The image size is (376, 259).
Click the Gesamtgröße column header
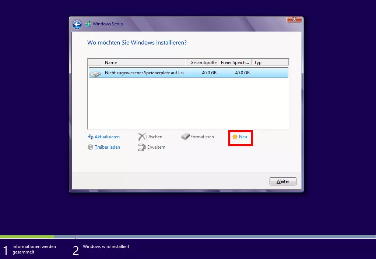(202, 62)
